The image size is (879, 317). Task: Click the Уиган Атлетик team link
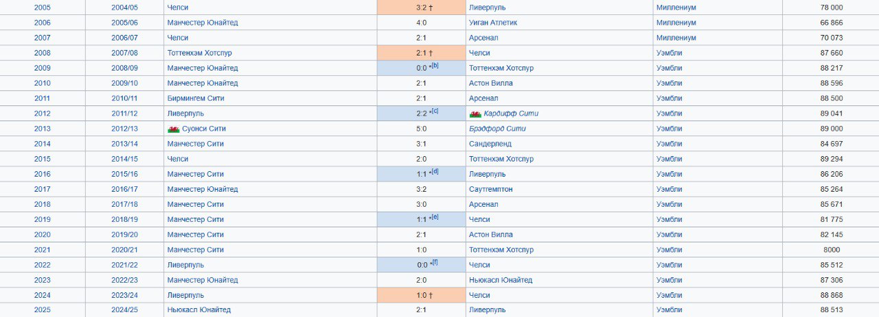pos(492,23)
